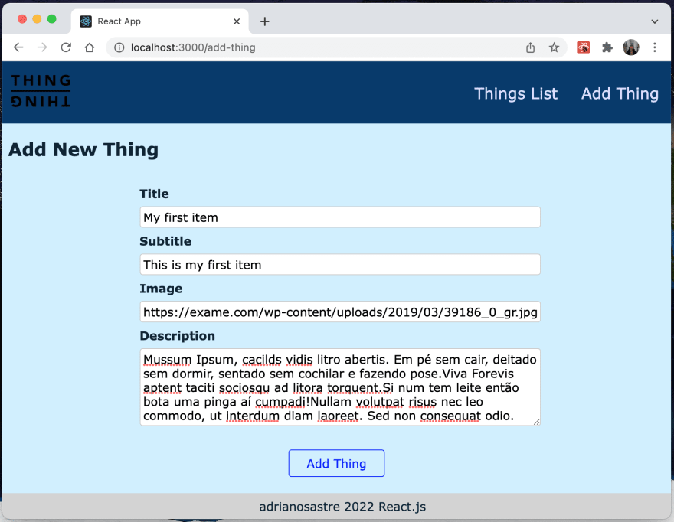Focus the Subtitle input field
This screenshot has height=522, width=674.
point(340,265)
